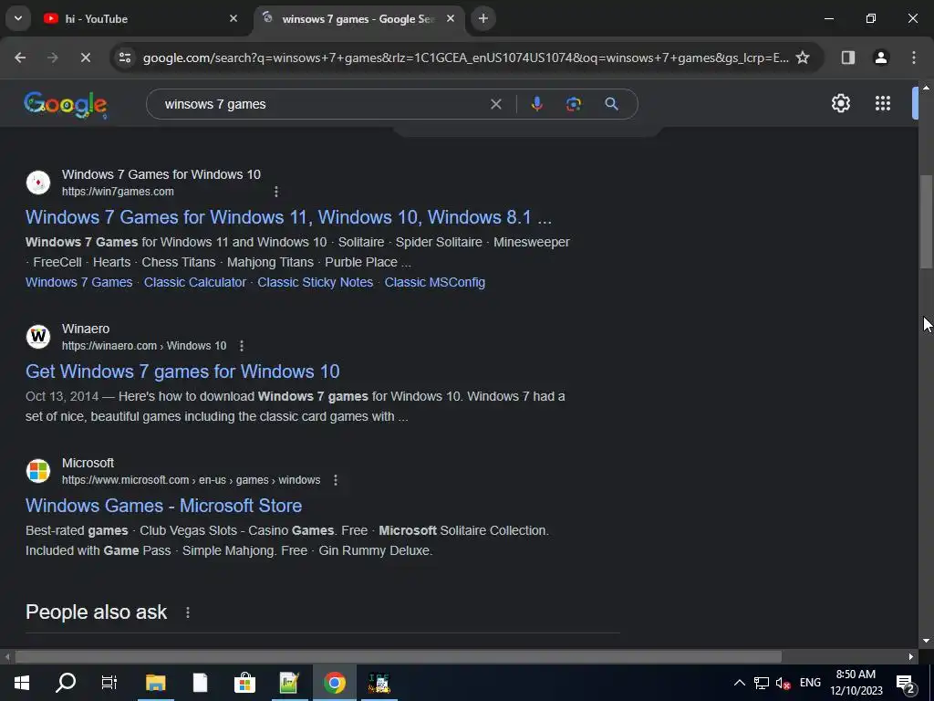Bookmark this page with the star
This screenshot has width=934, height=701.
pyautogui.click(x=803, y=58)
